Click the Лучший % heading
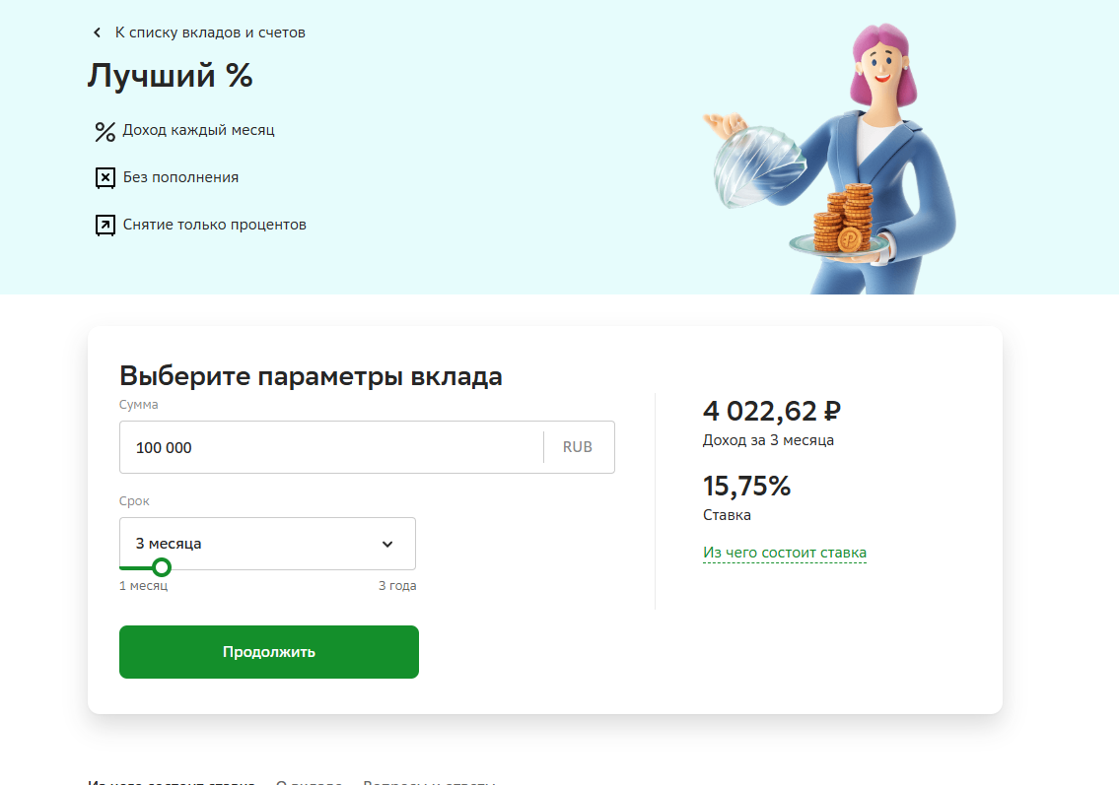 (170, 76)
